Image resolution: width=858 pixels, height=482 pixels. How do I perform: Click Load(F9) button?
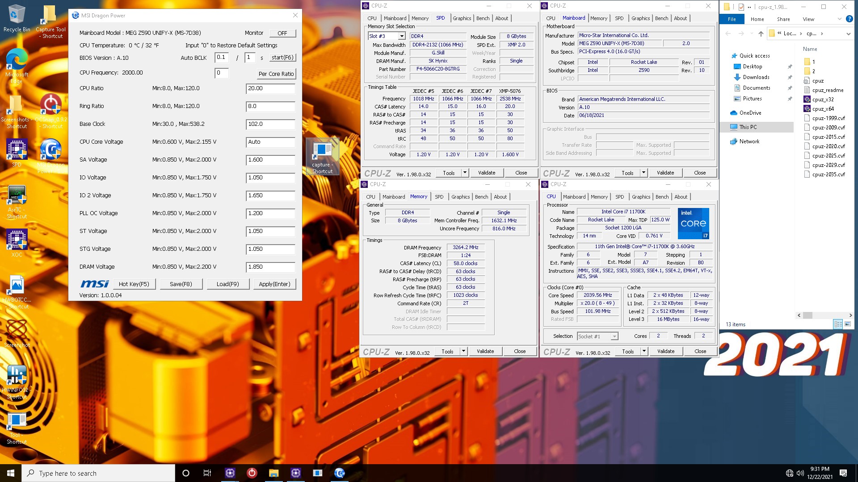point(227,284)
